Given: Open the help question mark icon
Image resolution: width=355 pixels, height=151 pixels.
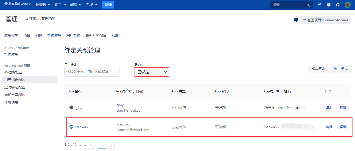Looking at the screenshot, I should point(329,5).
